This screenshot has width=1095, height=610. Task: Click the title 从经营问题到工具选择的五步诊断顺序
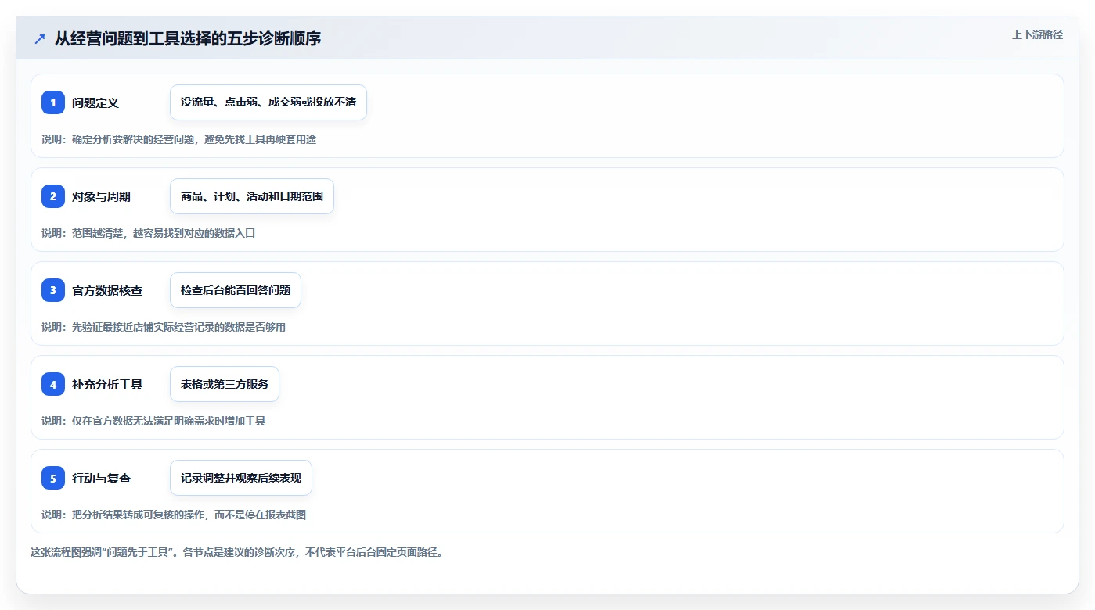[188, 38]
